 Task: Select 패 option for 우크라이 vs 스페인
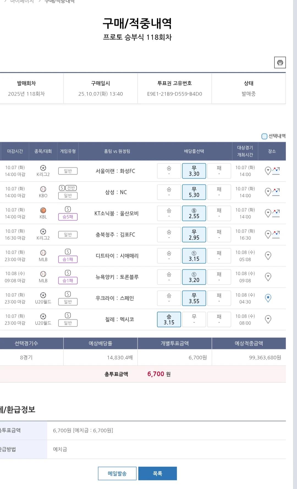click(219, 298)
